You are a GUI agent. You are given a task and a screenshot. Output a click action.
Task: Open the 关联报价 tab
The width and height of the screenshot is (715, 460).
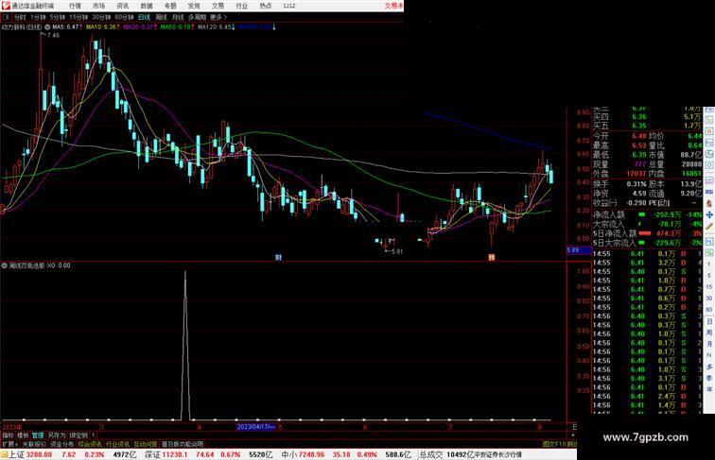pyautogui.click(x=34, y=444)
